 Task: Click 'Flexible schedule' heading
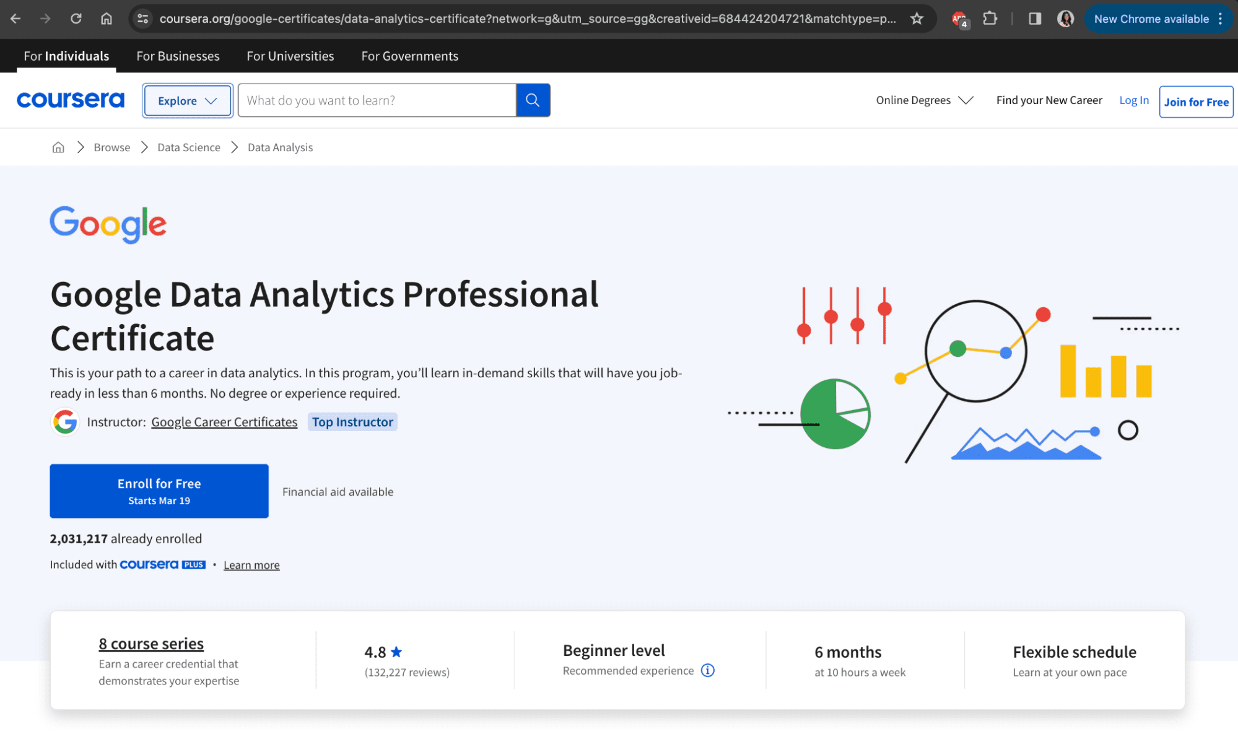pos(1075,652)
